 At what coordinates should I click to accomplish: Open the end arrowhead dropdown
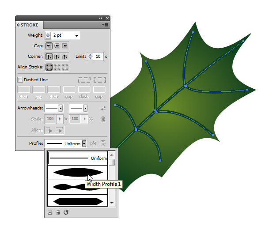pos(85,108)
